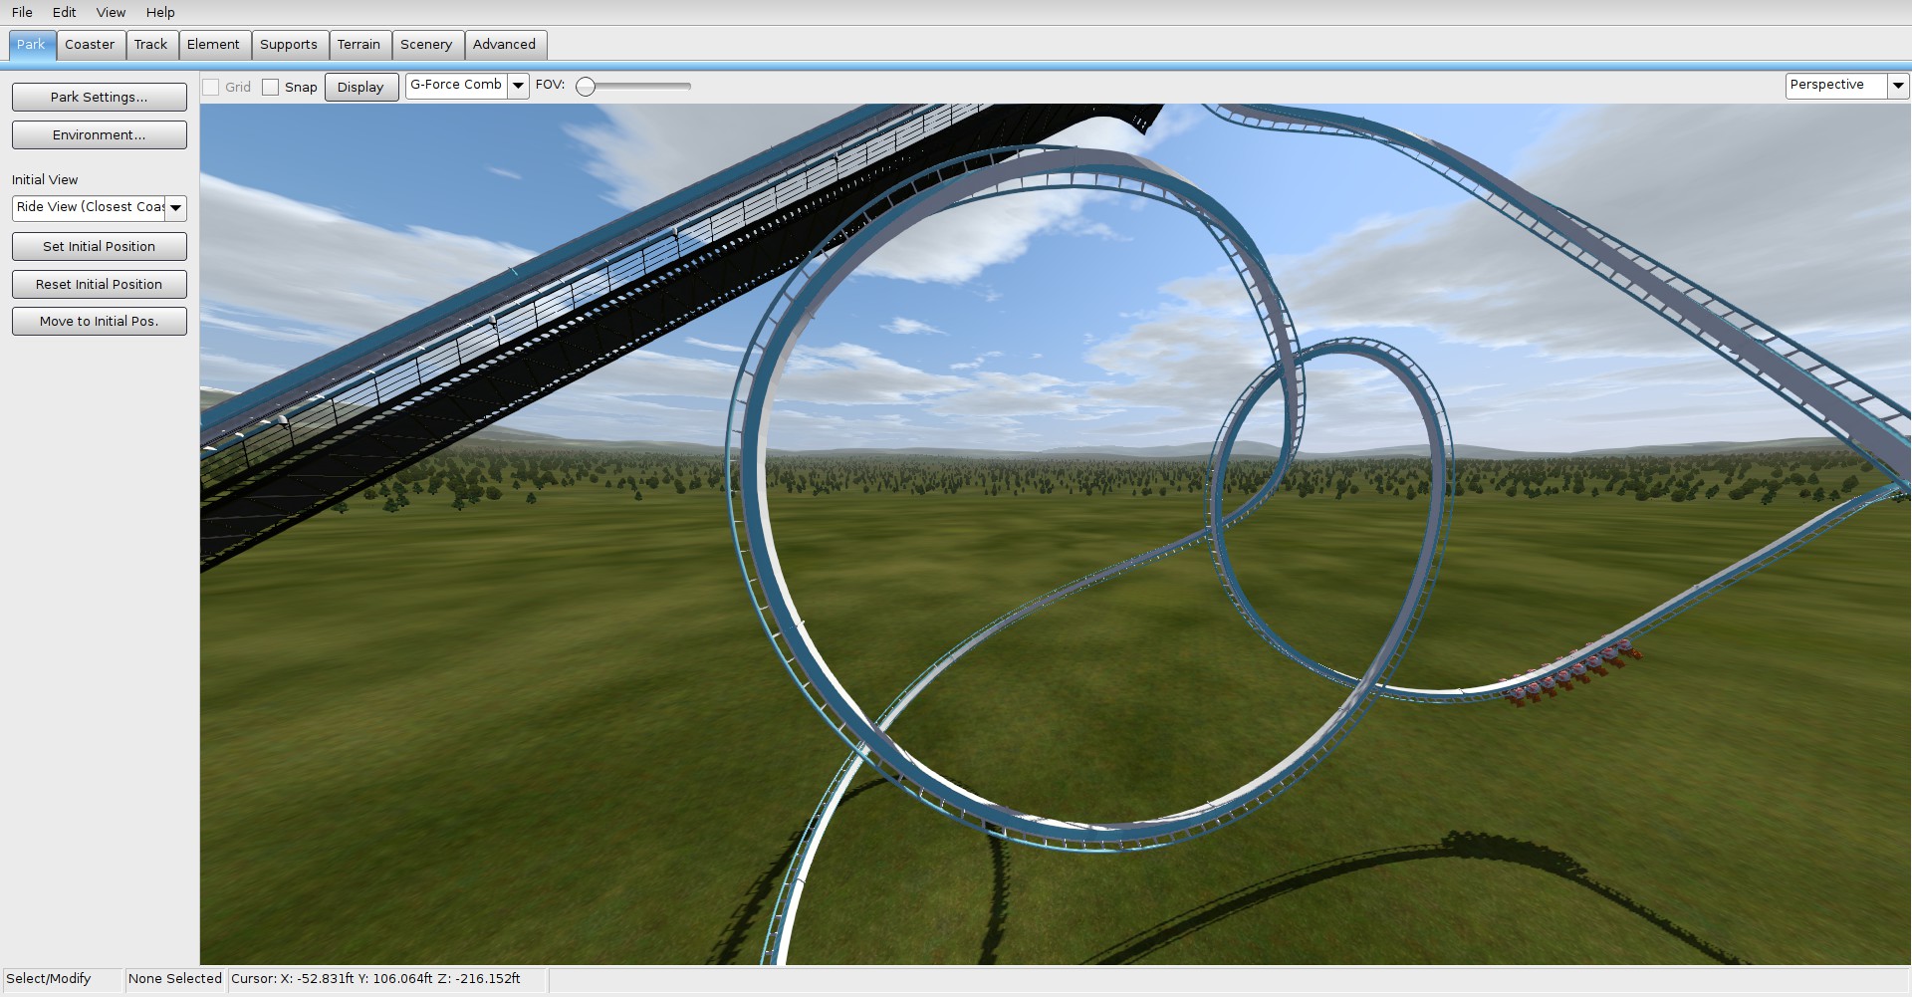Open the Supports tab
This screenshot has width=1912, height=997.
[x=288, y=44]
